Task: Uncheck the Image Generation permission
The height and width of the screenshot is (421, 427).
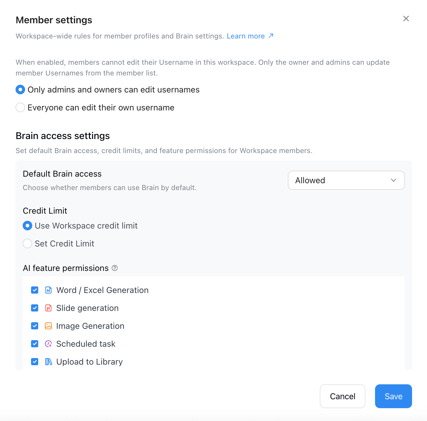Action: [x=35, y=326]
